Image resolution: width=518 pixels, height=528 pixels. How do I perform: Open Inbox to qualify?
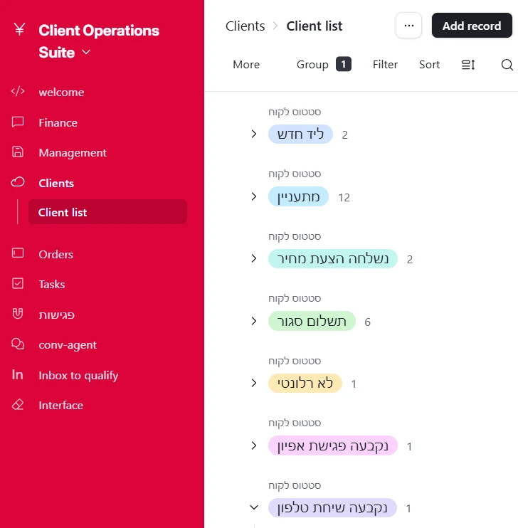coord(78,376)
